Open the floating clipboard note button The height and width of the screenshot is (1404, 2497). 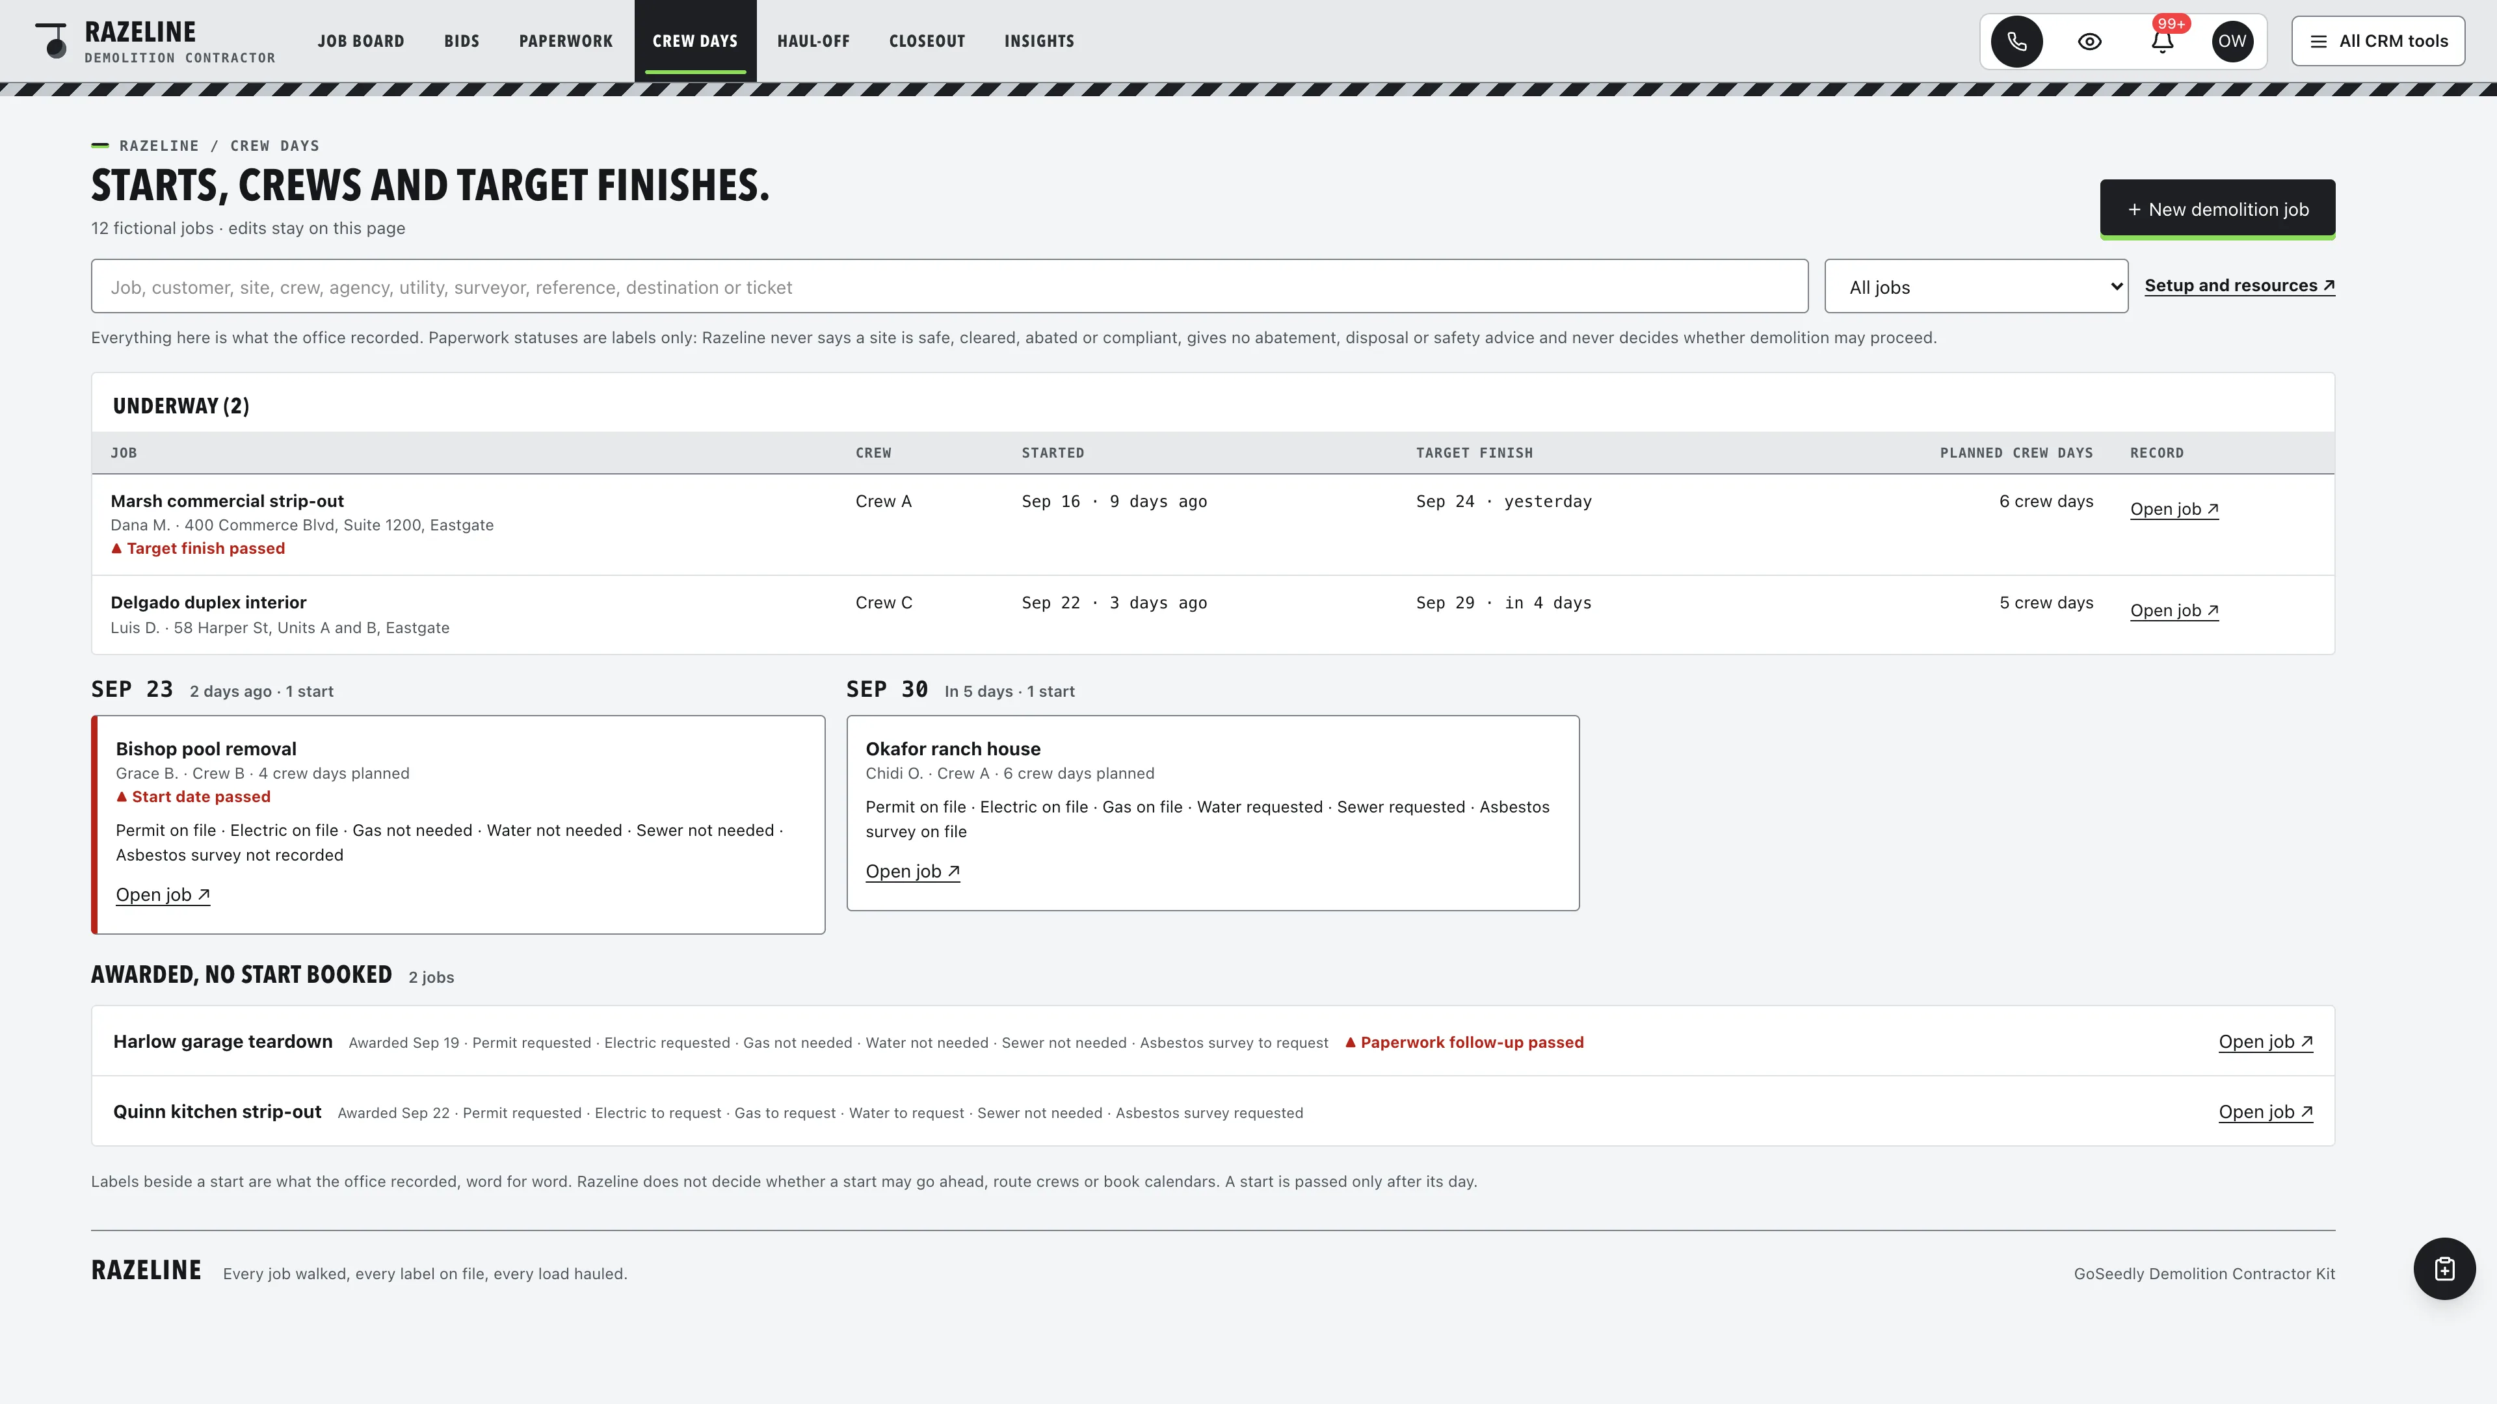[x=2444, y=1268]
